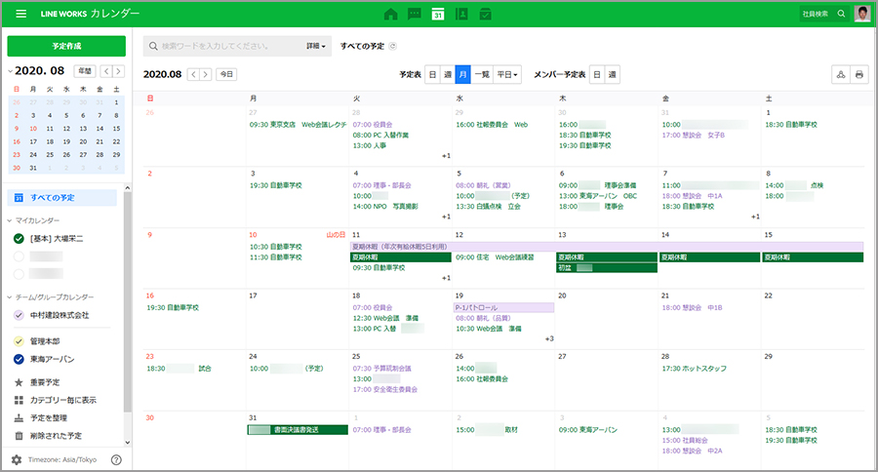Click the schedule search input field
Viewport: 878px width, 472px height.
pyautogui.click(x=229, y=46)
